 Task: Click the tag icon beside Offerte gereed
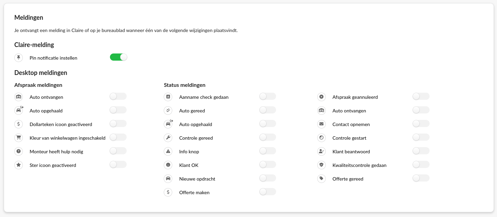[321, 179]
